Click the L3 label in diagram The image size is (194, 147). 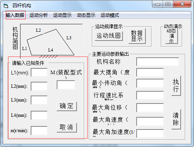click(x=69, y=38)
